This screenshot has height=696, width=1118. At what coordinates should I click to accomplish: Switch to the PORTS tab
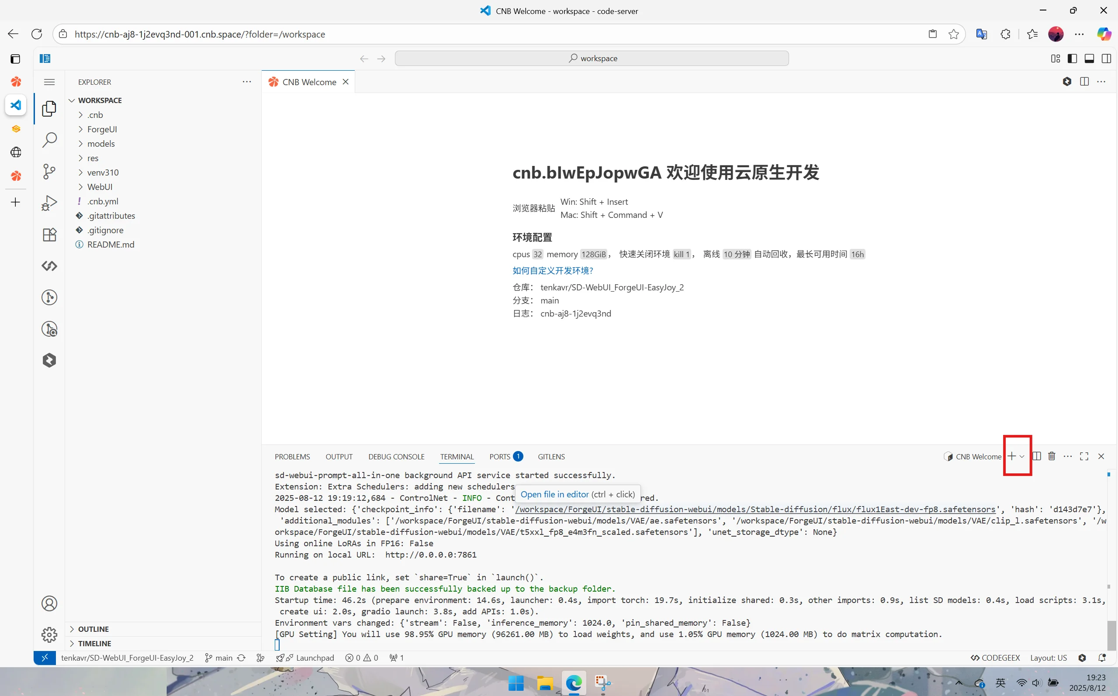click(x=505, y=457)
